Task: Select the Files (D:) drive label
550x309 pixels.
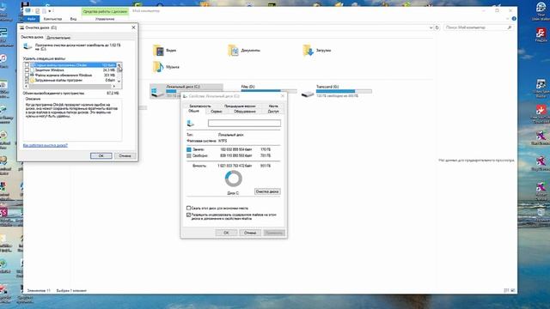Action: click(247, 87)
